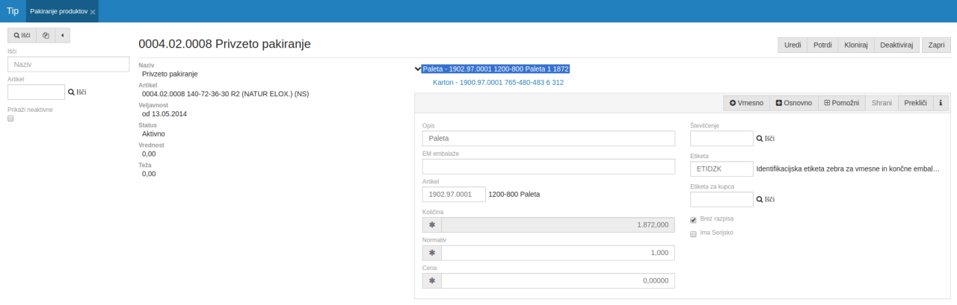Collapse the Paleta tree node chevron
The image size is (957, 305).
417,69
